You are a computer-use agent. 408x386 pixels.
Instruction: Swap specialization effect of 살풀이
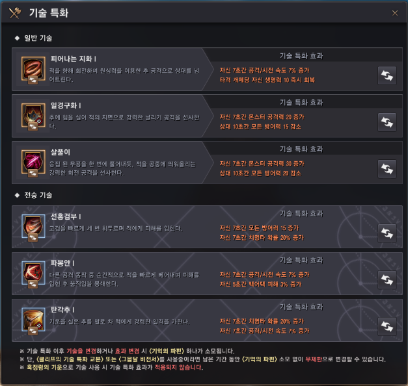(387, 169)
